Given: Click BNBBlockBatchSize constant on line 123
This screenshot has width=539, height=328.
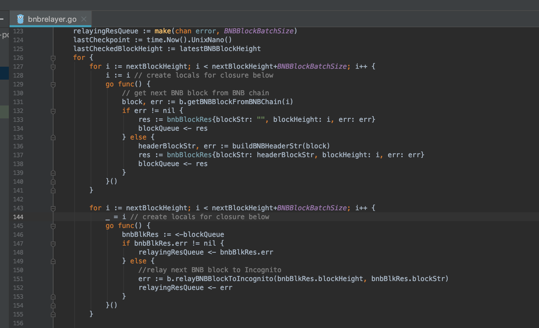Looking at the screenshot, I should (x=259, y=31).
